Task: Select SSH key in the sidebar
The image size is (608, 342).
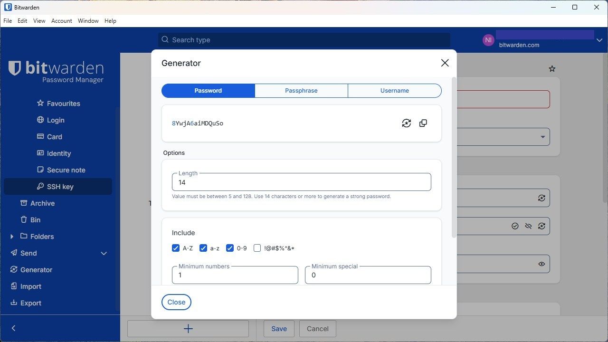Action: click(x=58, y=187)
